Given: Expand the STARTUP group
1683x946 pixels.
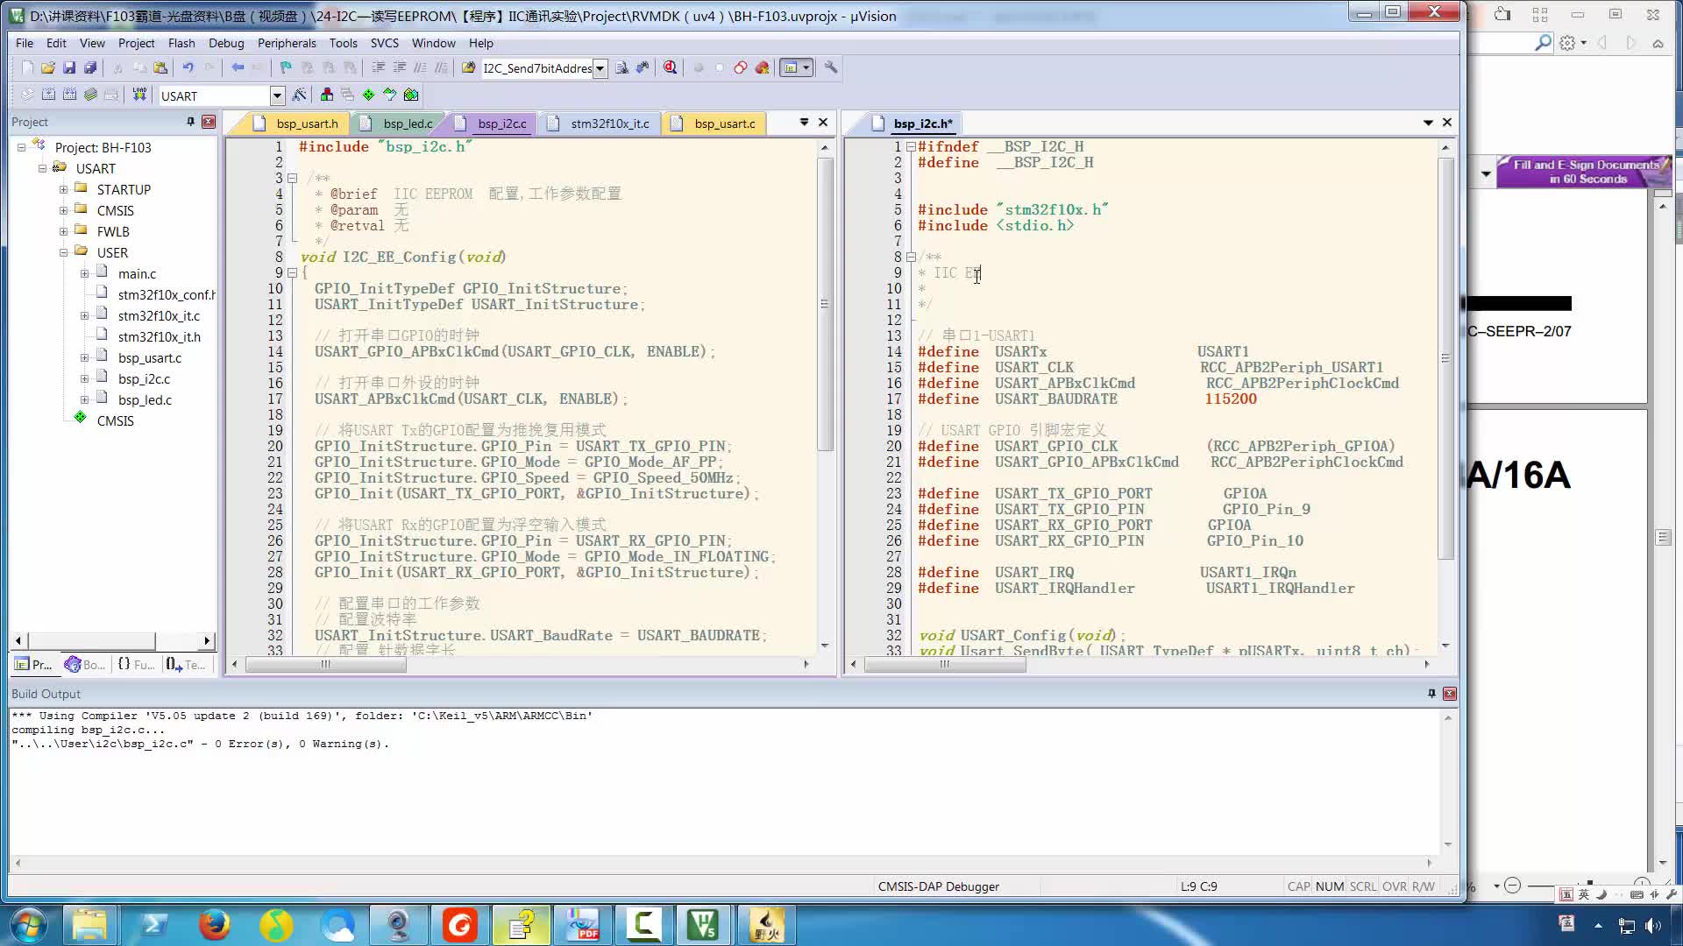Looking at the screenshot, I should [x=63, y=189].
